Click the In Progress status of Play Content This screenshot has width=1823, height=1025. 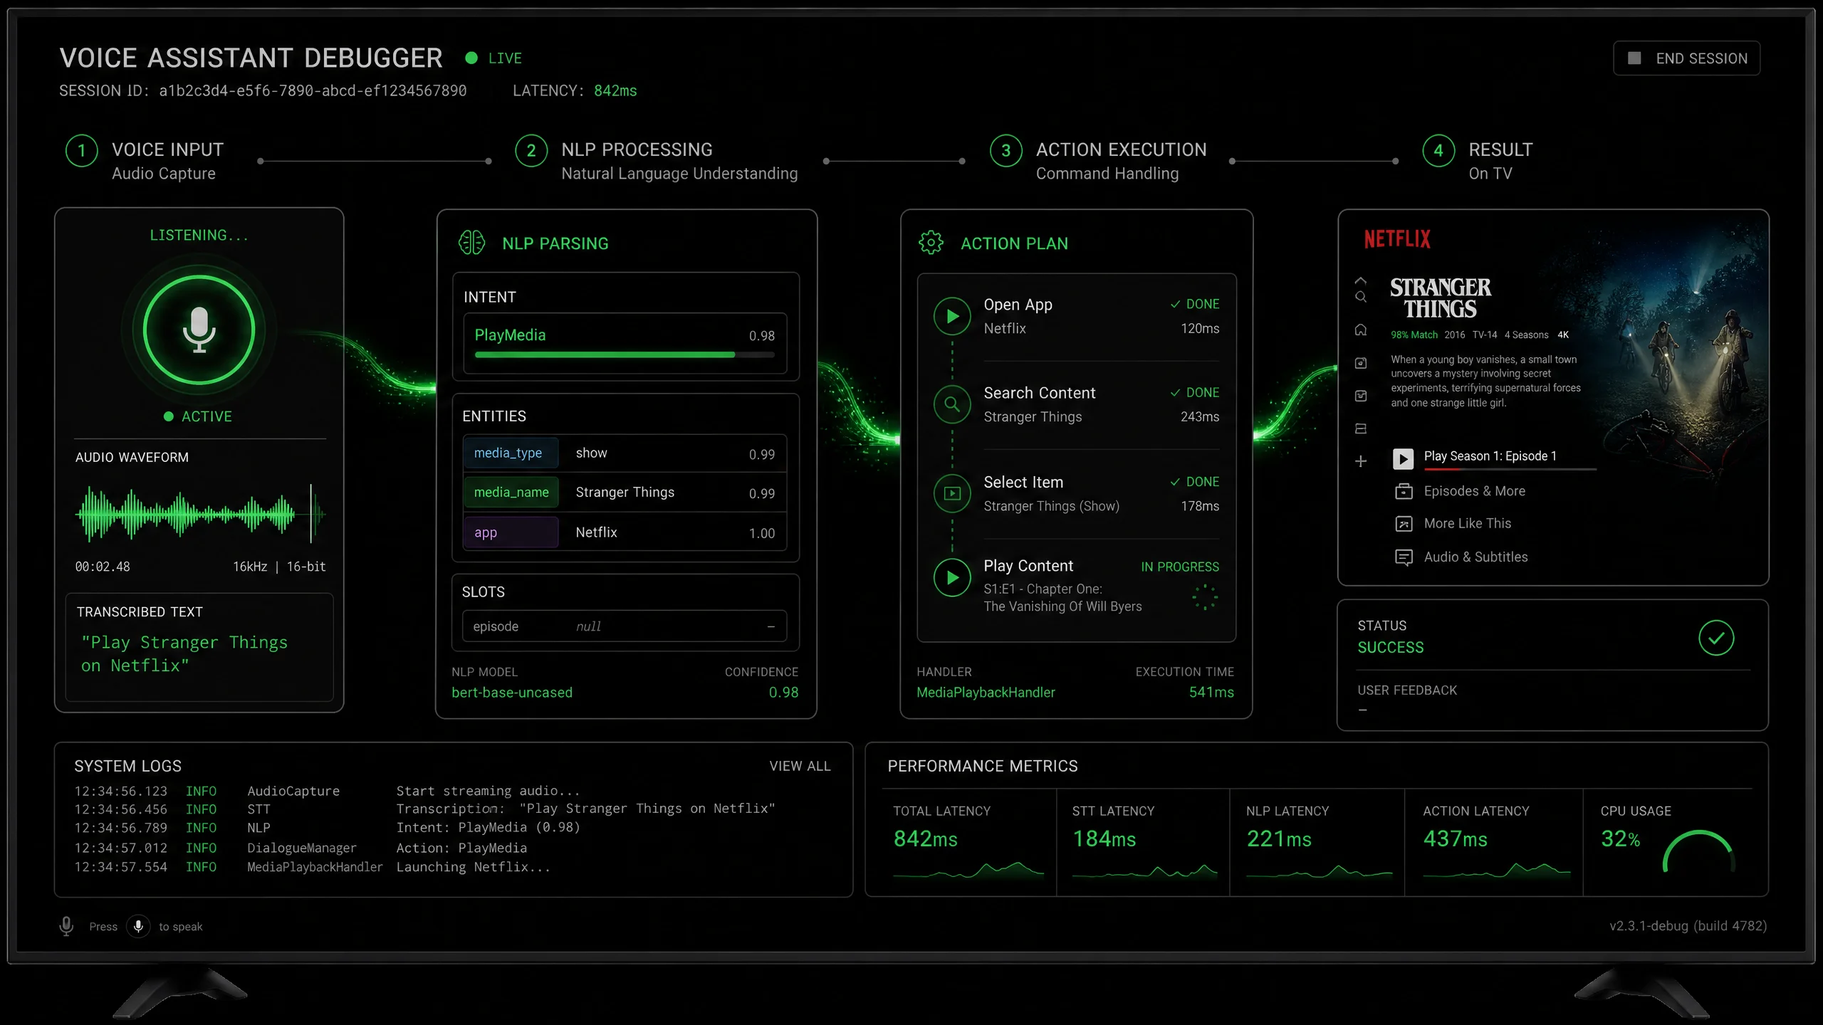(x=1180, y=567)
